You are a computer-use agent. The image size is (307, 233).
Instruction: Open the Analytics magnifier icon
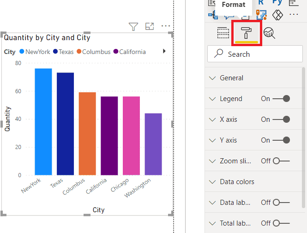pyautogui.click(x=269, y=33)
